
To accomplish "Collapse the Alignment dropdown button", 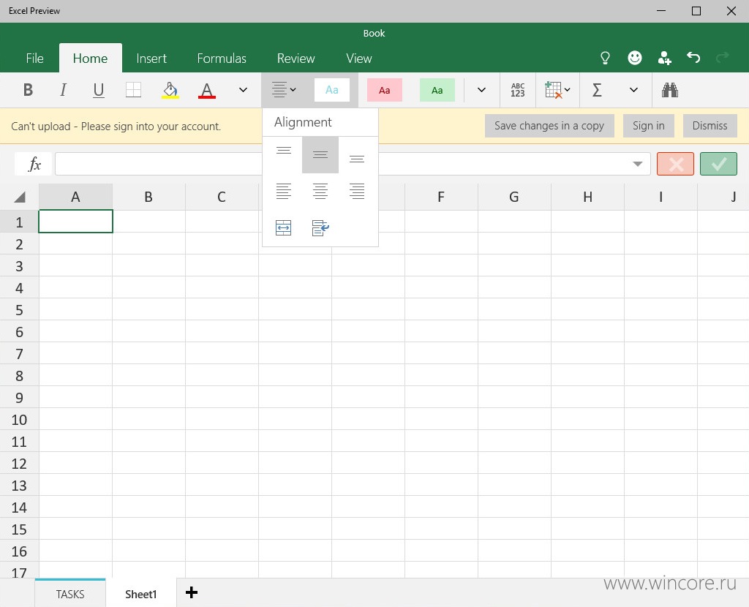I will (284, 90).
